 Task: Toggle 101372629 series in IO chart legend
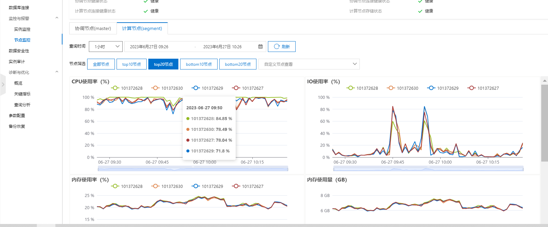point(443,88)
